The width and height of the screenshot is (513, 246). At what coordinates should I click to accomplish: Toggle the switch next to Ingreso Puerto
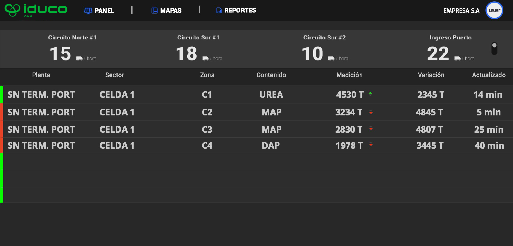click(494, 49)
